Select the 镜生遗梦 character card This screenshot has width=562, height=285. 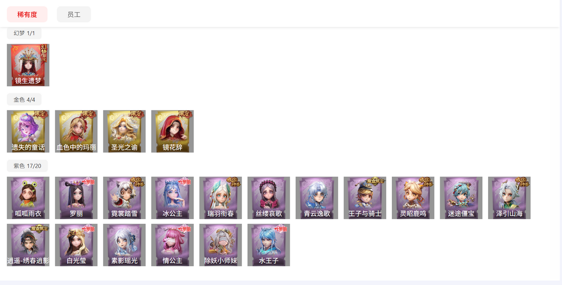click(28, 65)
